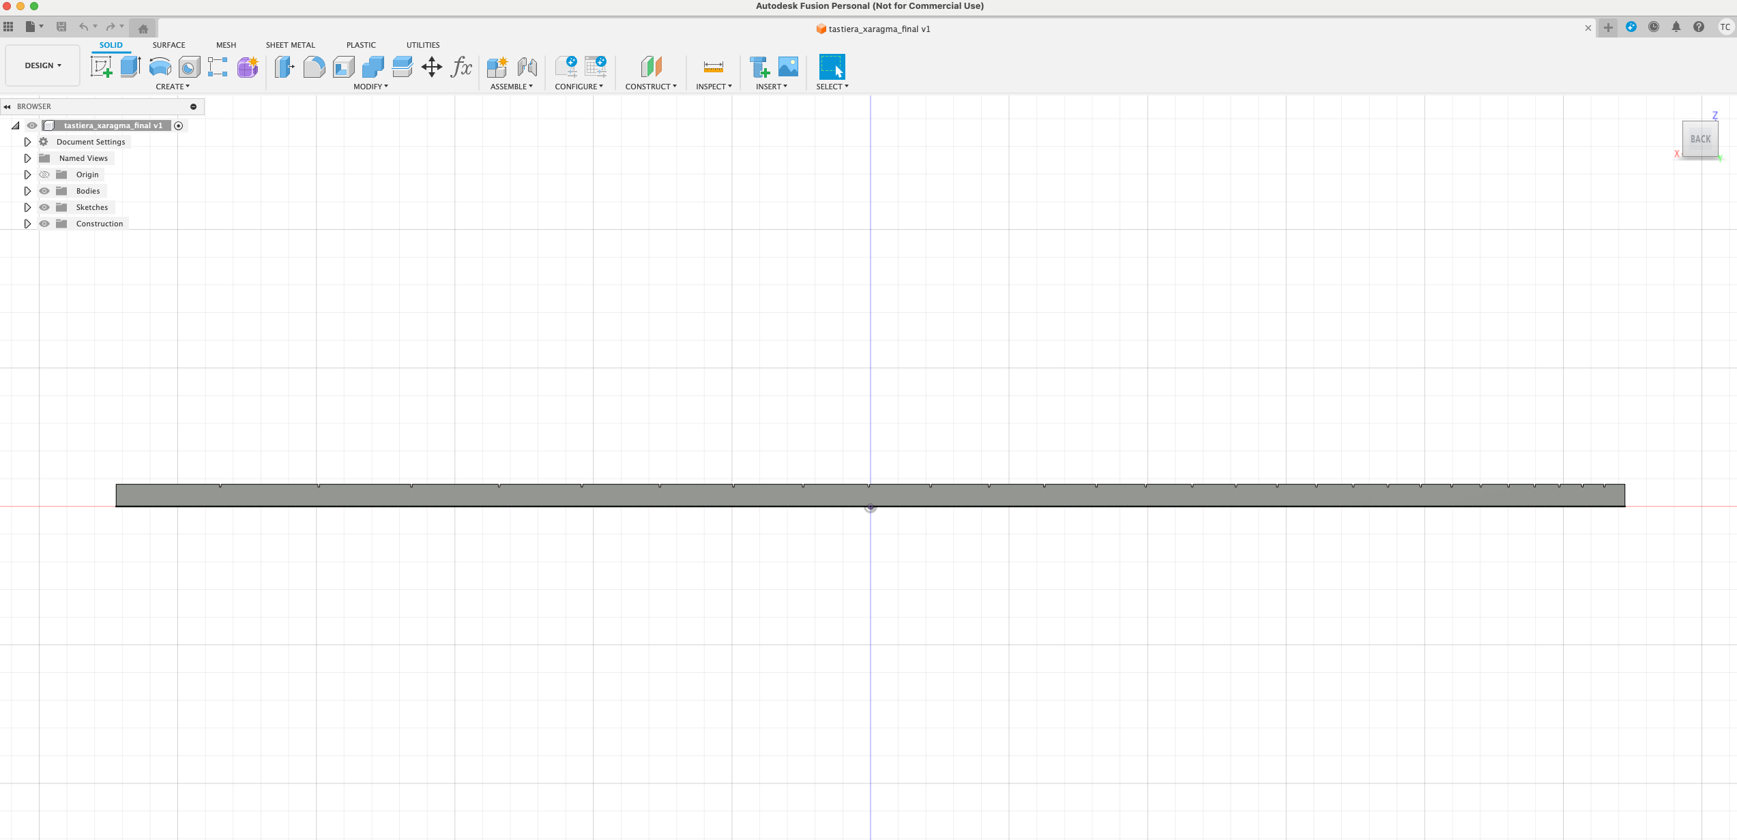Hide the Sketches folder eye

pyautogui.click(x=44, y=207)
